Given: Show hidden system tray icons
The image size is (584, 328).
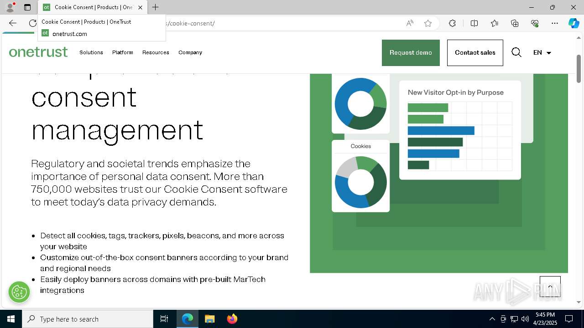Looking at the screenshot, I should [492, 319].
